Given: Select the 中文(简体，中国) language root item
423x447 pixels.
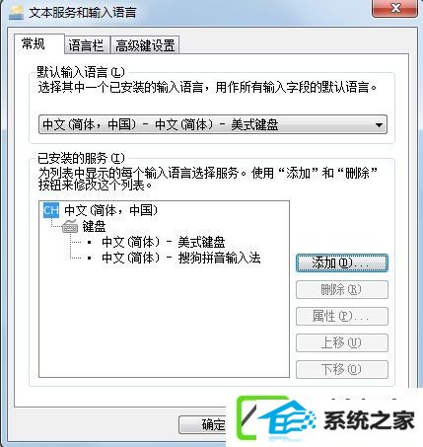Looking at the screenshot, I should [111, 210].
